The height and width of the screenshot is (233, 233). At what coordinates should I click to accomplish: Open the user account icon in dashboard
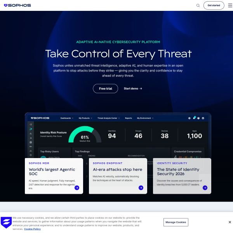[203, 118]
